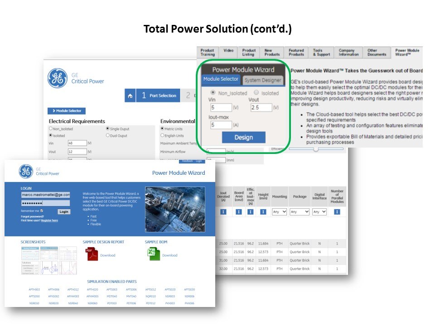This screenshot has width=435, height=326.
Task: Expand the Package filter dropdown
Action: click(300, 212)
